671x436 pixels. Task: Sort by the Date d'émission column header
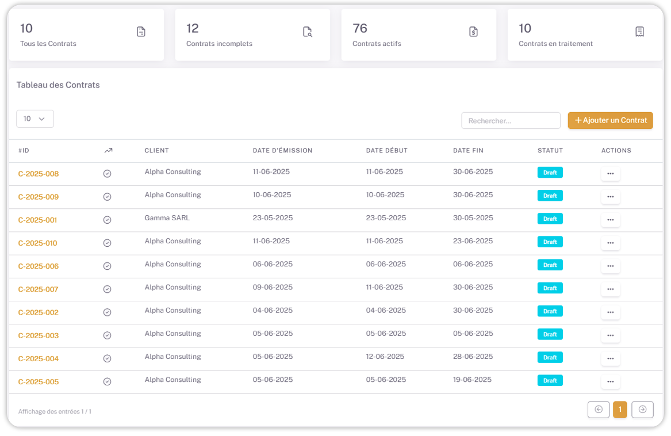(282, 151)
